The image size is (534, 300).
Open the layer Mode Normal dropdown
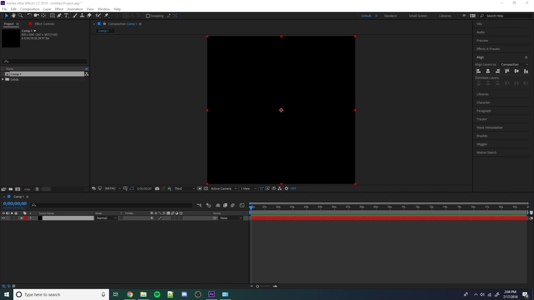(107, 218)
